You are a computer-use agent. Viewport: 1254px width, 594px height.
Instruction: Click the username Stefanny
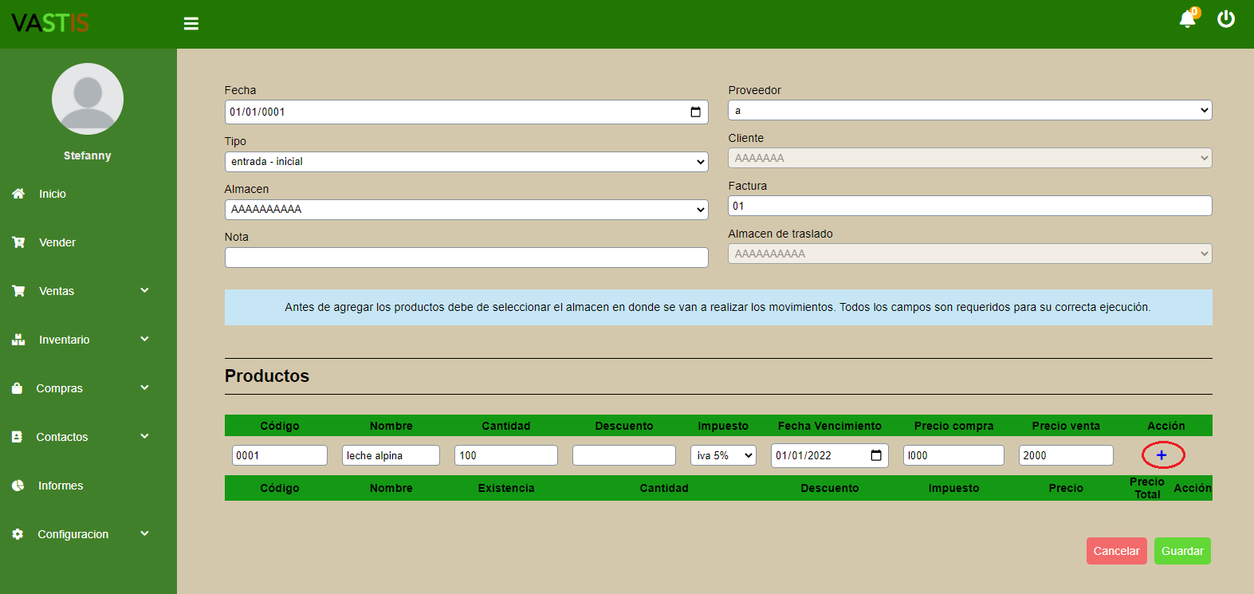[x=88, y=155]
